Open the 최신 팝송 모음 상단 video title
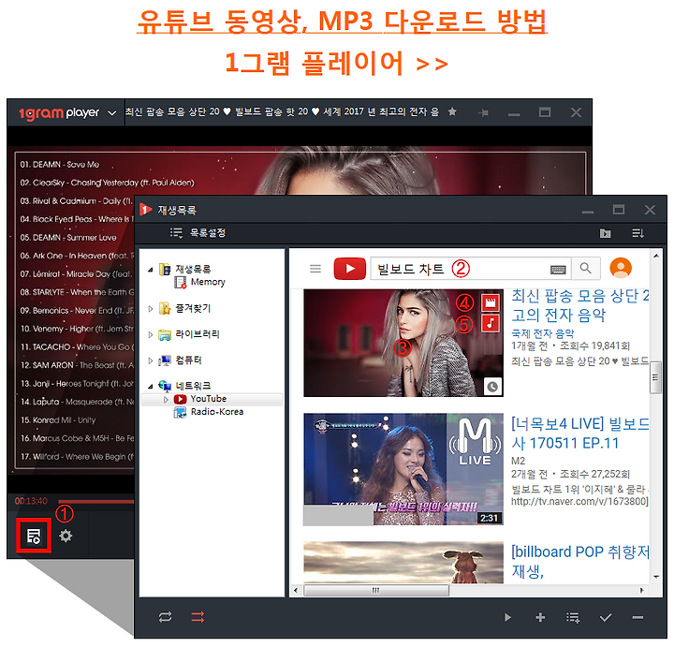 pyautogui.click(x=579, y=305)
